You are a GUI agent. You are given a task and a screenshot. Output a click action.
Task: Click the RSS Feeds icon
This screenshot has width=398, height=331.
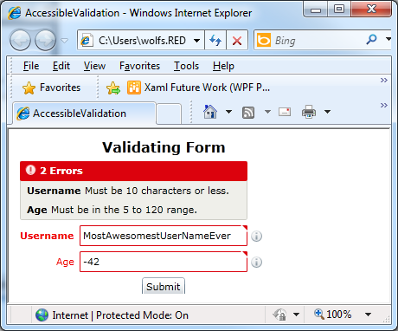coord(248,113)
